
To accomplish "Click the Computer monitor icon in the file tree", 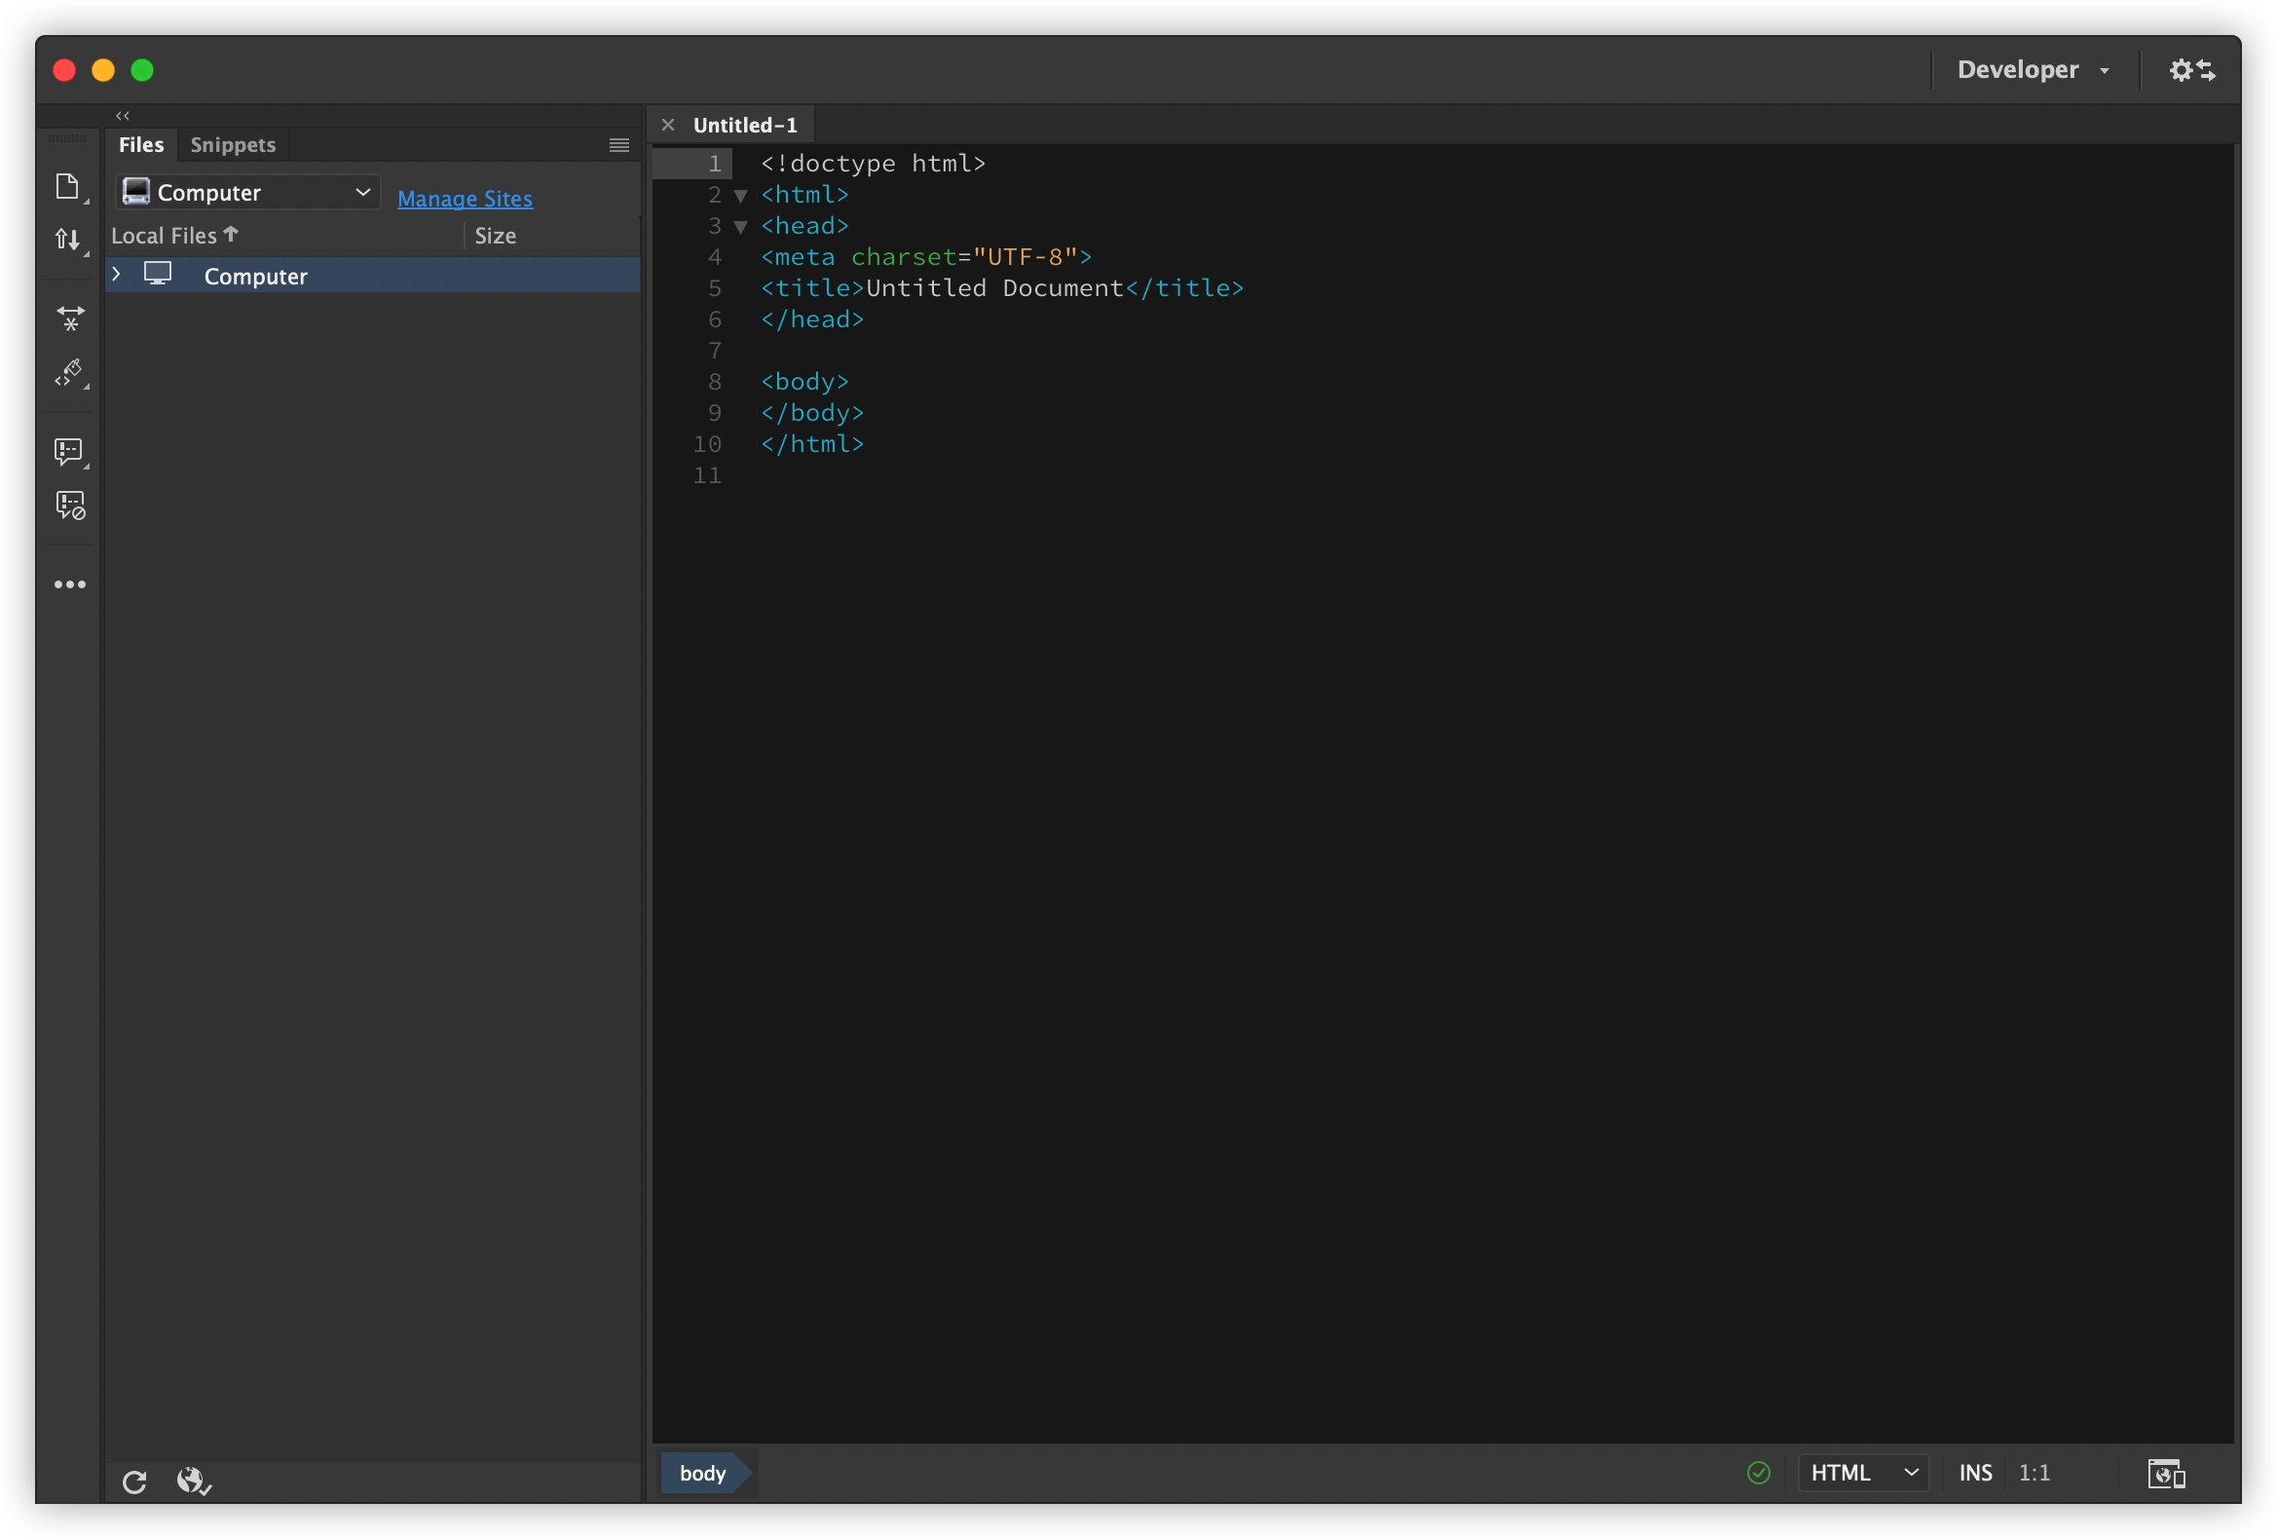I will (158, 274).
